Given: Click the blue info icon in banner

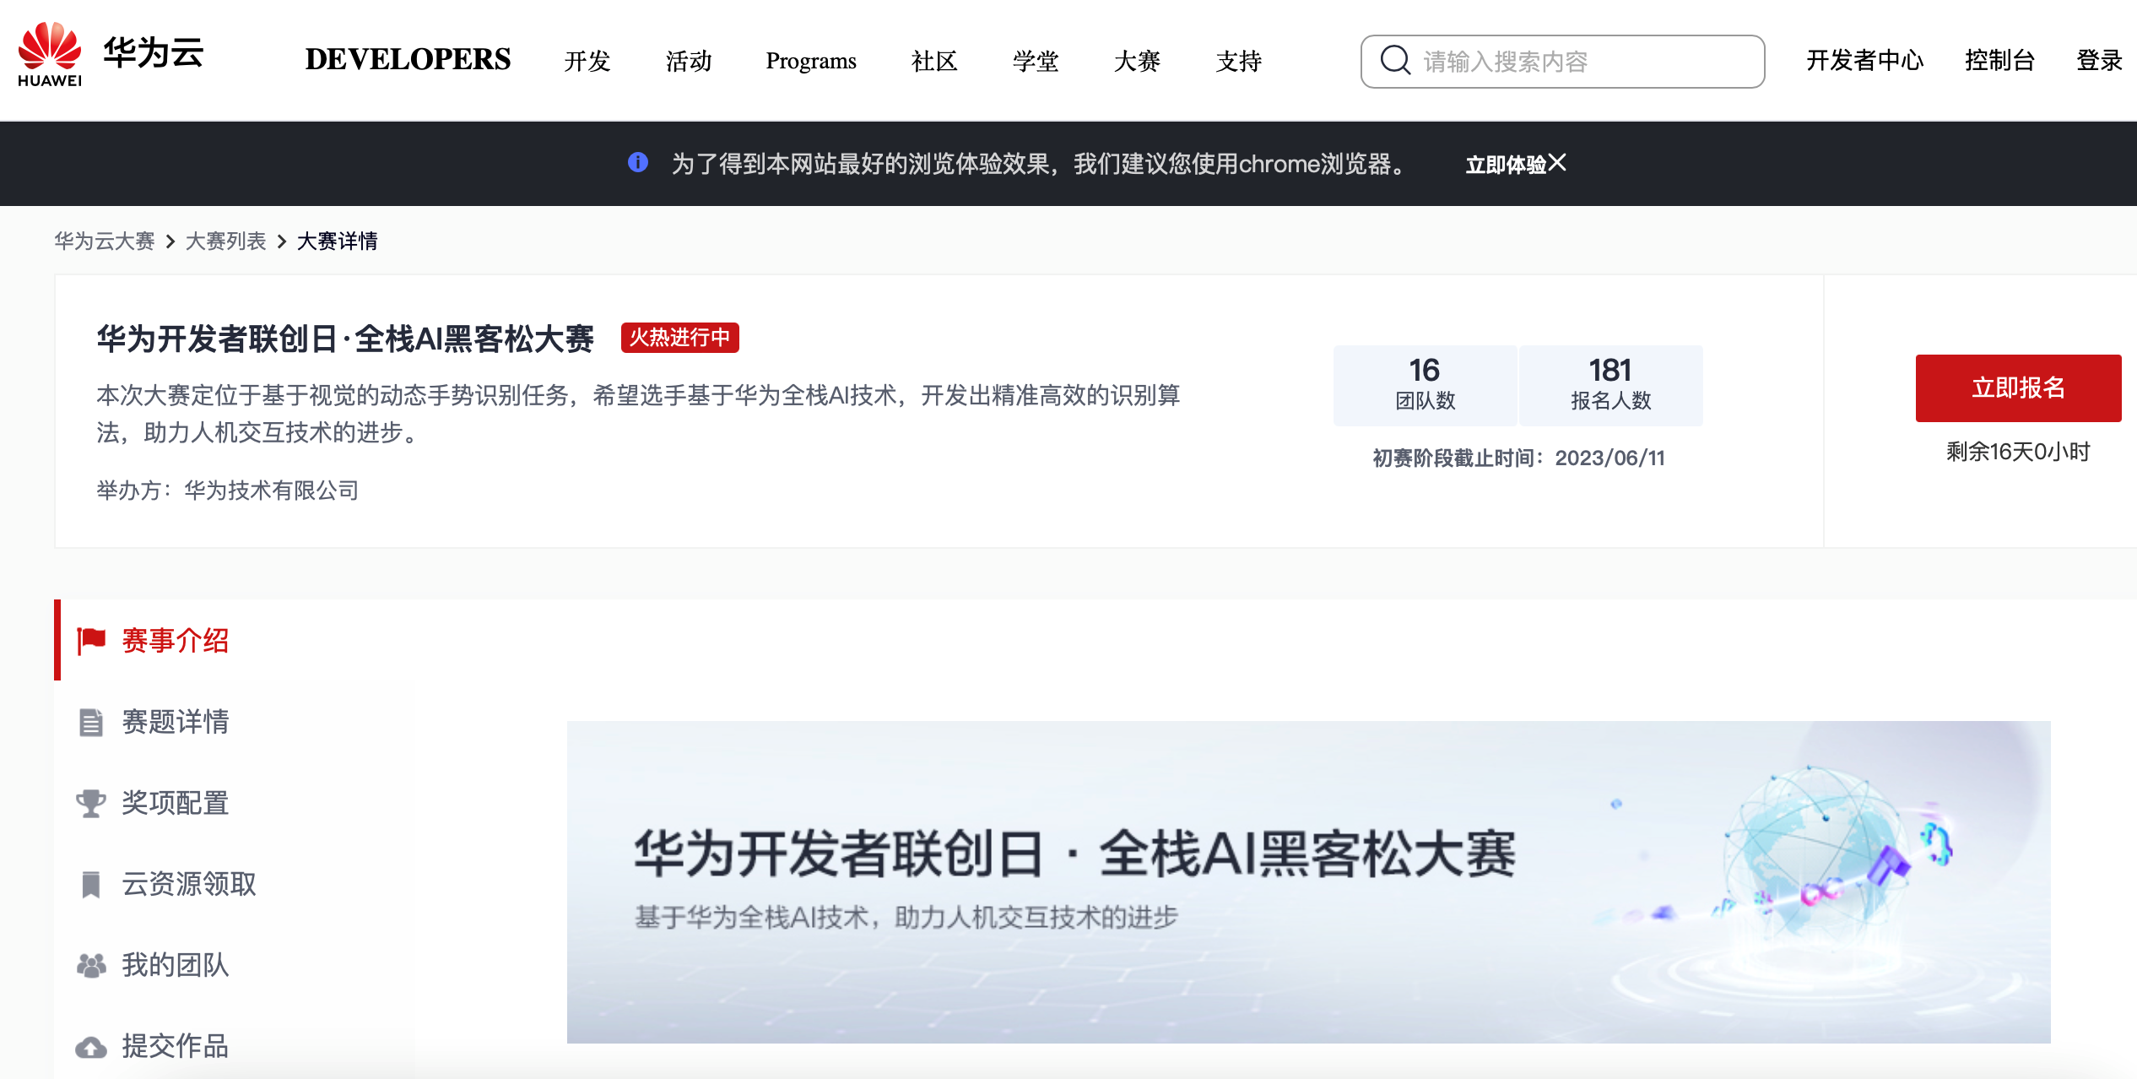Looking at the screenshot, I should click(638, 162).
